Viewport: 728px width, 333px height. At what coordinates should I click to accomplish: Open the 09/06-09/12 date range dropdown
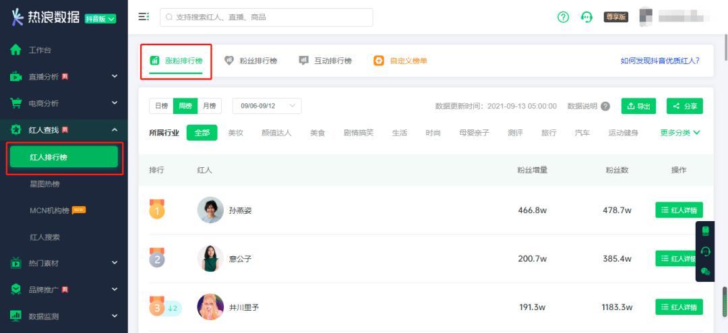pos(267,106)
